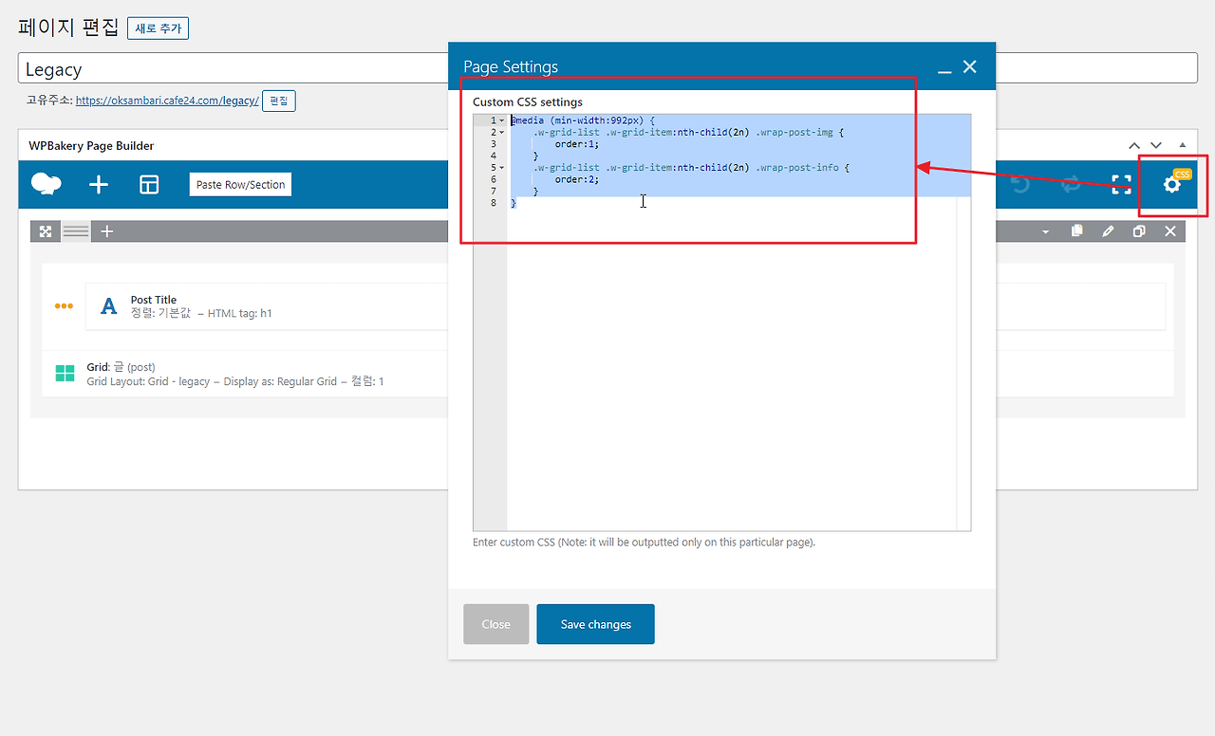Click the Undo arrow in WPBakery toolbar
The height and width of the screenshot is (736, 1215).
point(1020,184)
